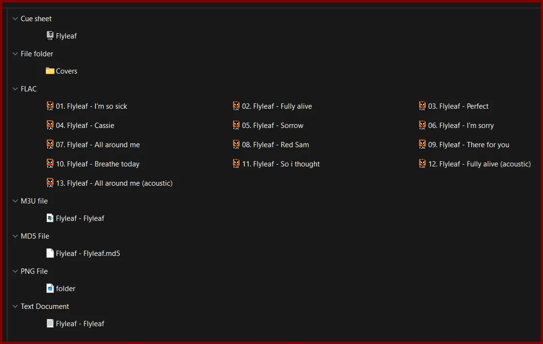
Task: Select file 10. Flyleaf - Breathe today
Action: coord(98,164)
